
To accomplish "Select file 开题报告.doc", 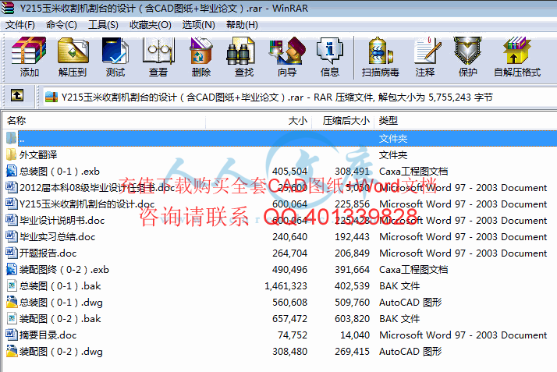I will 48,253.
